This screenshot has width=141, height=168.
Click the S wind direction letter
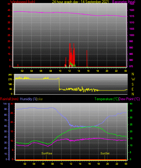[133, 84]
